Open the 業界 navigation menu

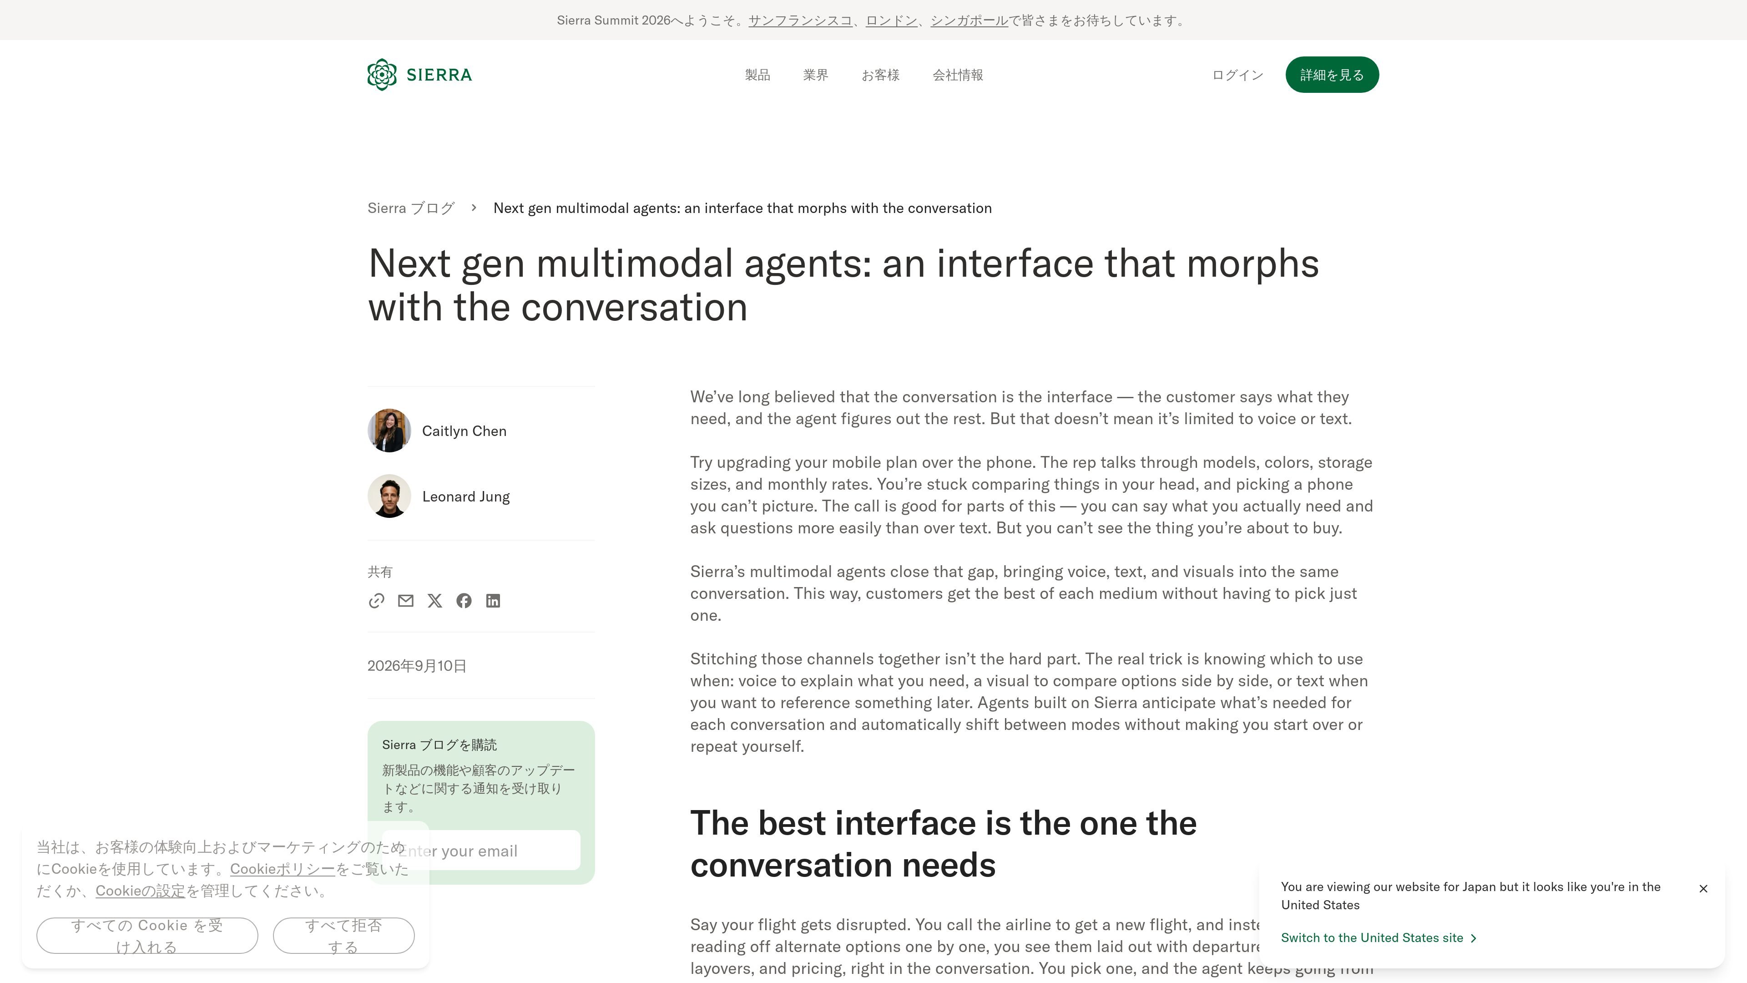816,75
